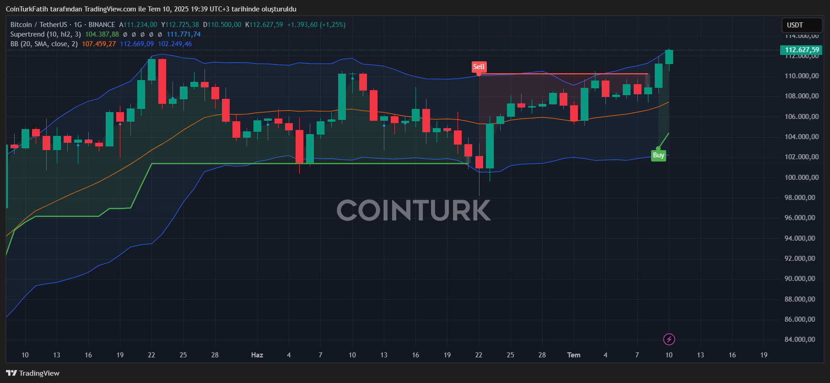Click the 88.000,00 price axis label
The width and height of the screenshot is (830, 383).
pyautogui.click(x=800, y=299)
